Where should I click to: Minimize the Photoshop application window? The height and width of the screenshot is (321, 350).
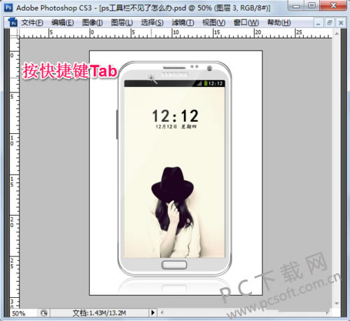tap(296, 6)
